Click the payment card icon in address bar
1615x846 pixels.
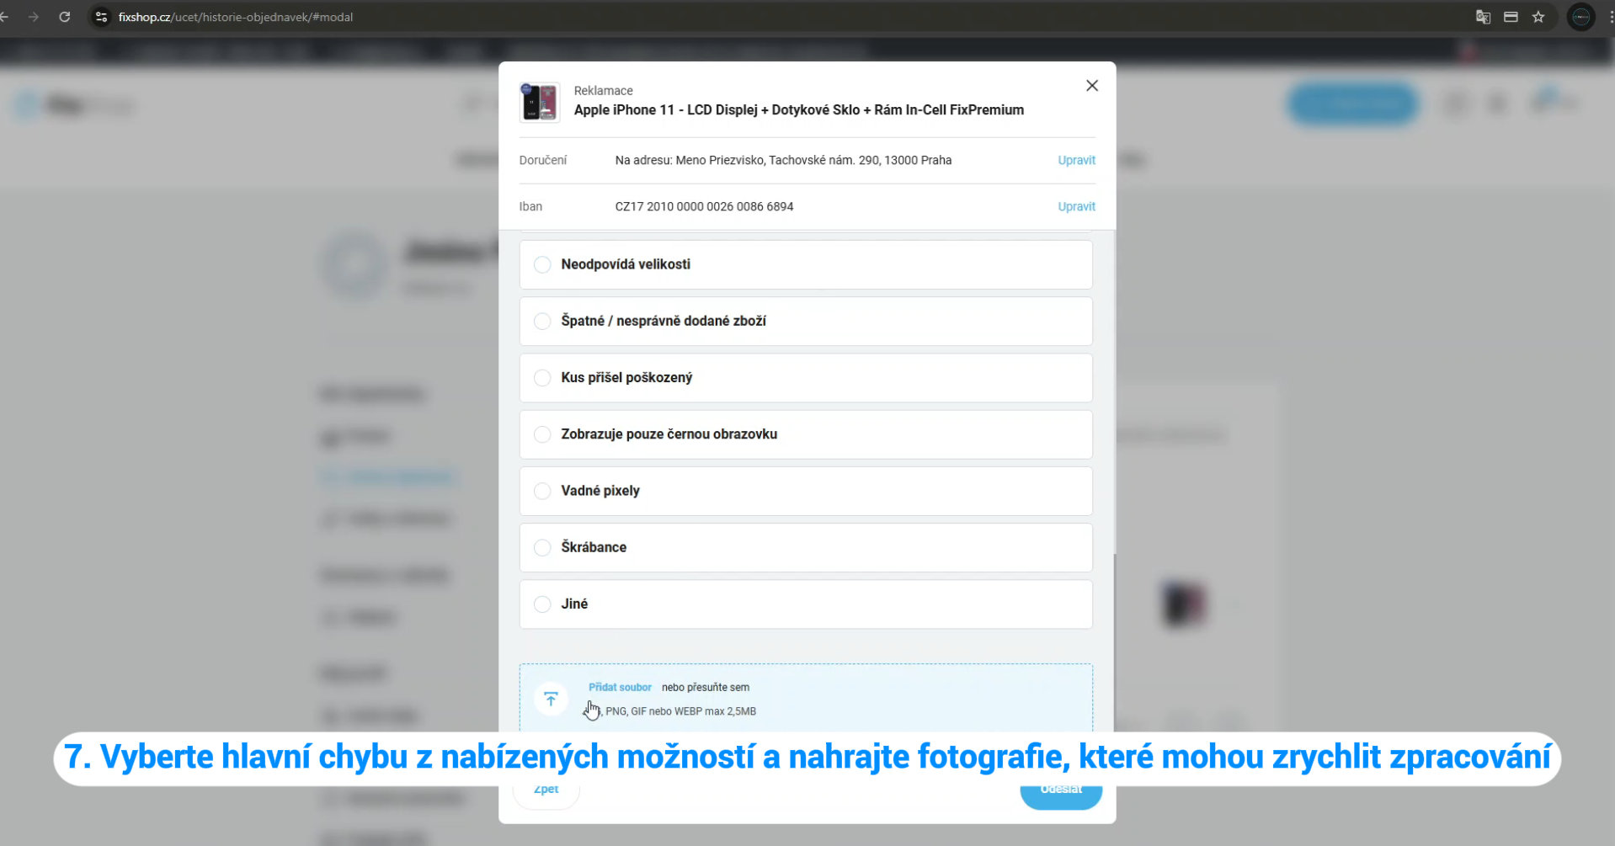(1511, 17)
